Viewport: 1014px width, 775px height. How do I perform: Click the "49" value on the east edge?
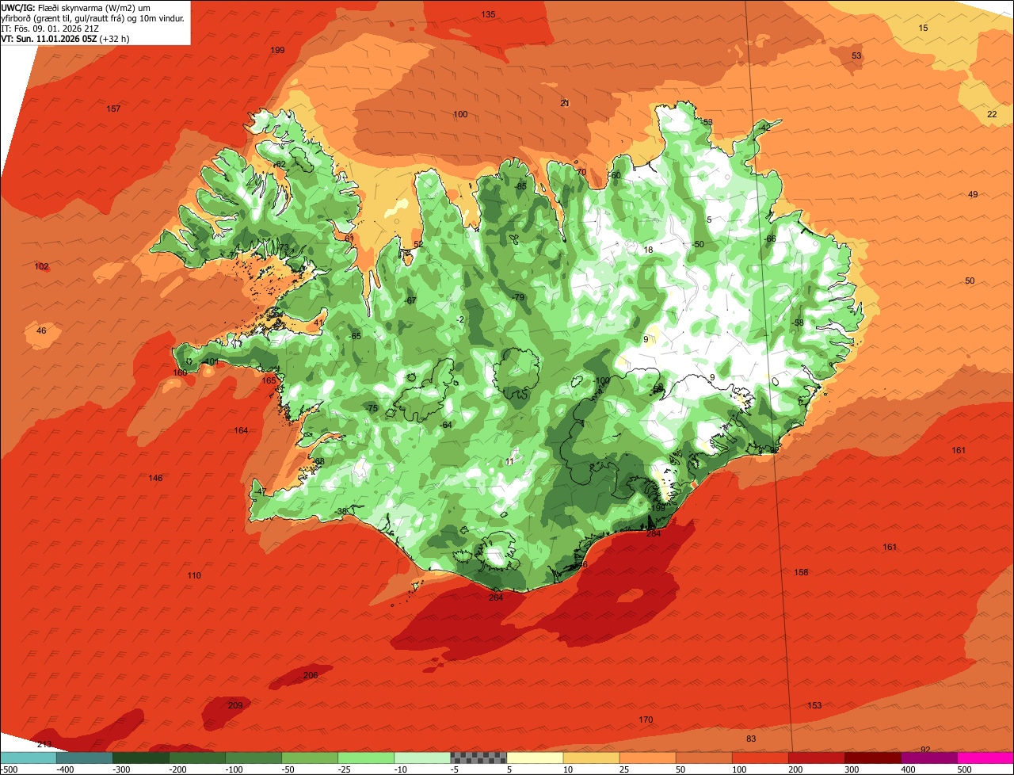[973, 194]
